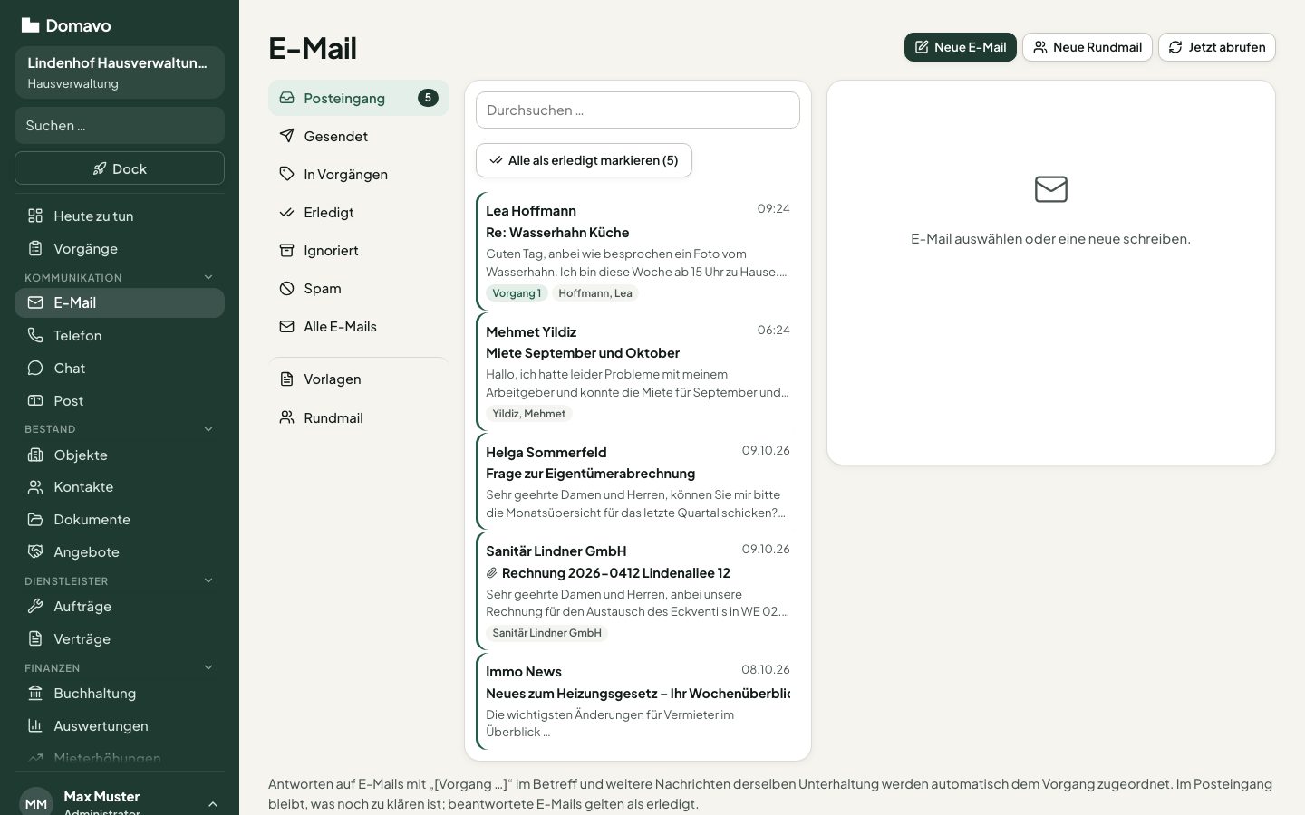Viewport: 1305px width, 815px height.
Task: Click the Angebote handshake icon
Action: (x=35, y=551)
